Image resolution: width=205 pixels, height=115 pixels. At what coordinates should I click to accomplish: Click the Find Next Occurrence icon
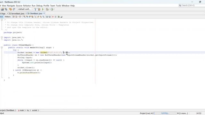point(30,17)
